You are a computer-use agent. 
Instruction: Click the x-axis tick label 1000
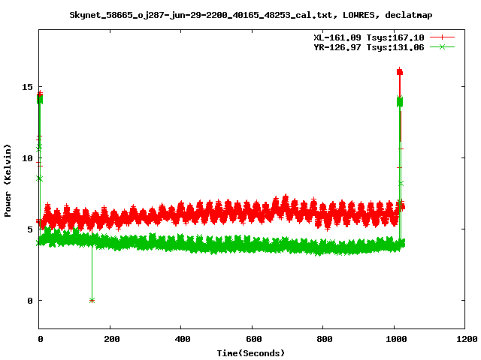pos(396,339)
